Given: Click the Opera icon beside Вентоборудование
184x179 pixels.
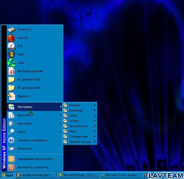Looking at the screenshot, I should coord(11,71).
